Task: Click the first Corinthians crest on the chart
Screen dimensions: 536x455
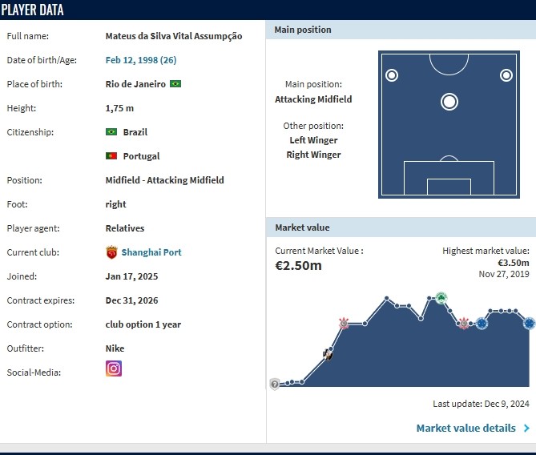Action: 344,323
